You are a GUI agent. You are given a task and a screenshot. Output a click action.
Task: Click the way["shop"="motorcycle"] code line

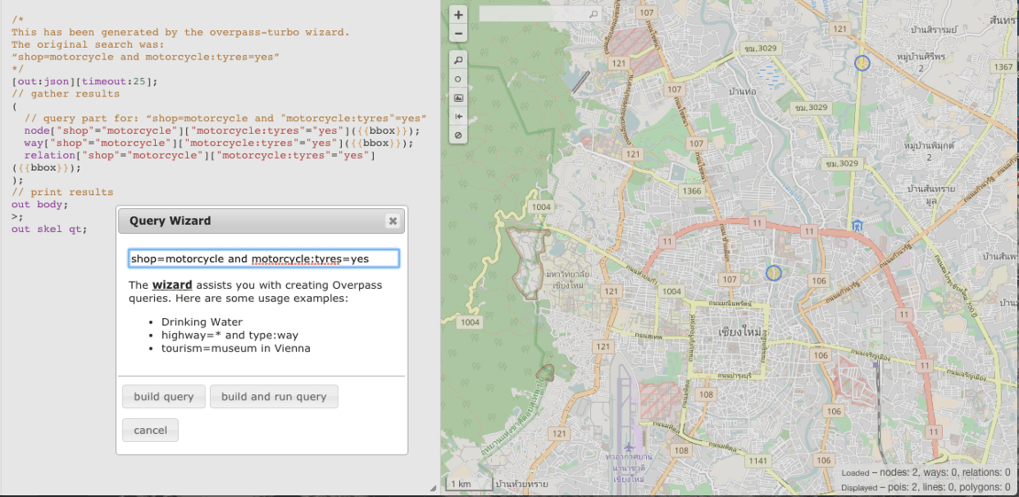point(218,143)
